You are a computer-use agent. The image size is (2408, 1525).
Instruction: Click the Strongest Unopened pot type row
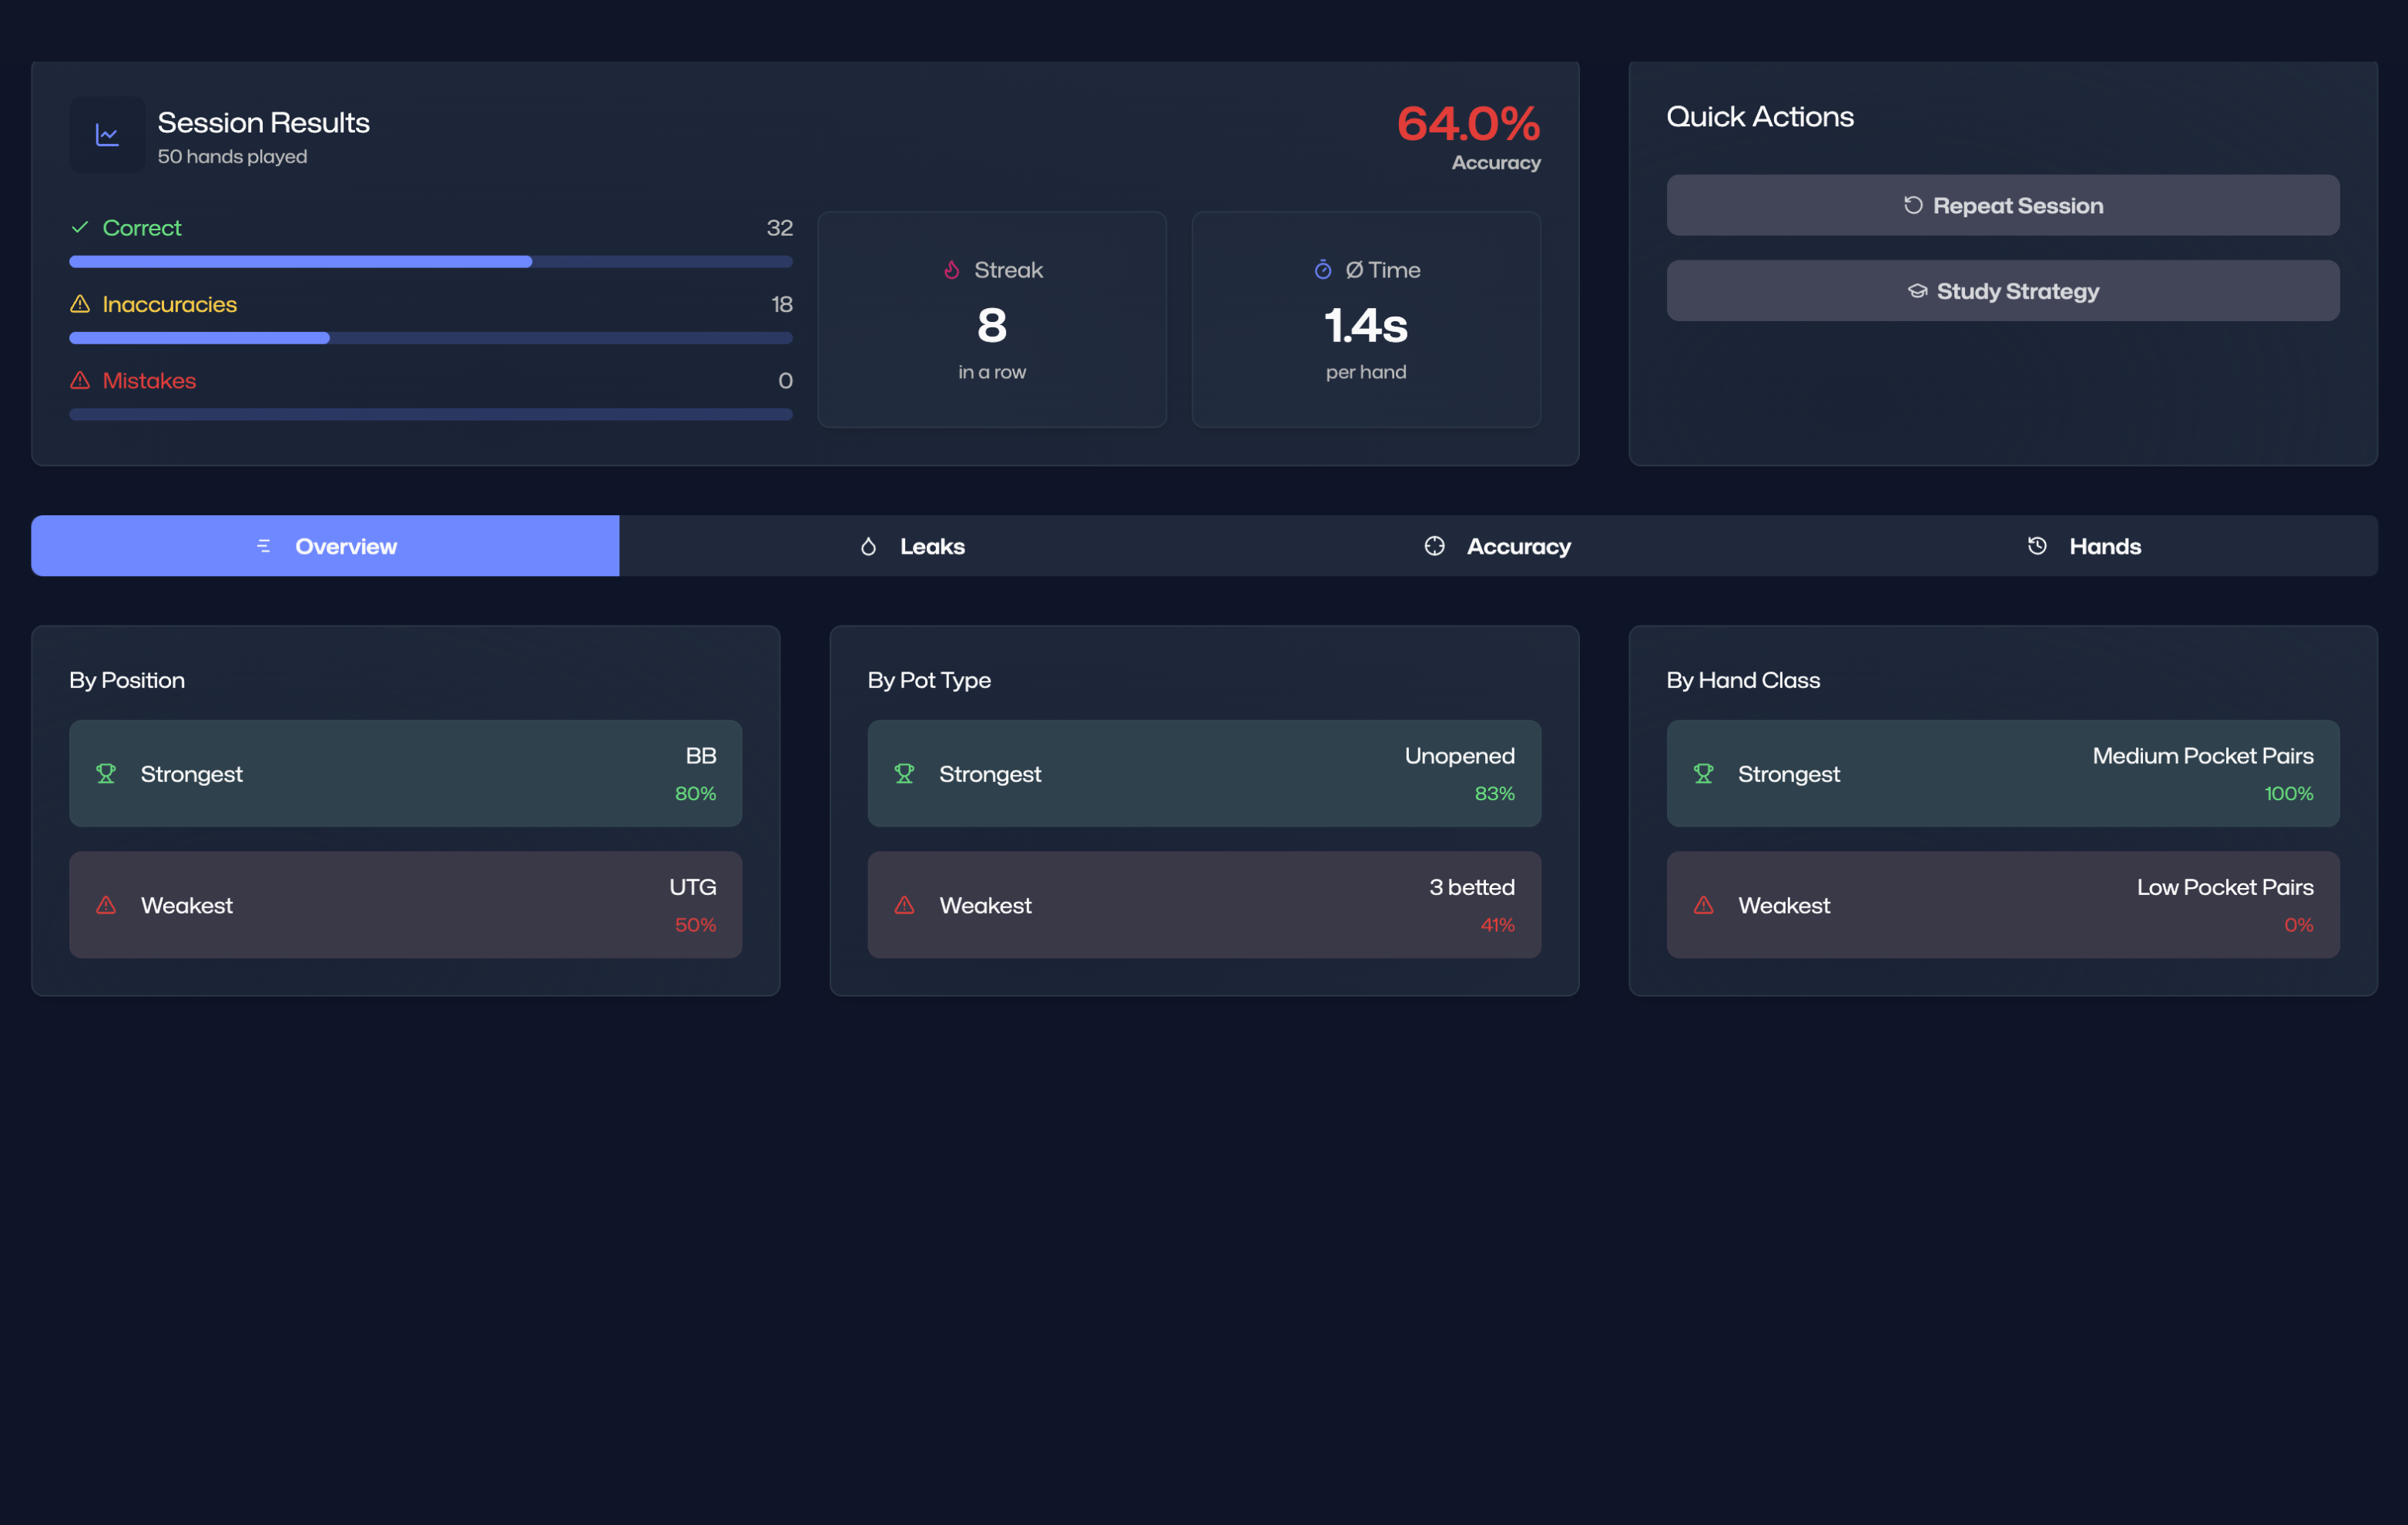1203,773
